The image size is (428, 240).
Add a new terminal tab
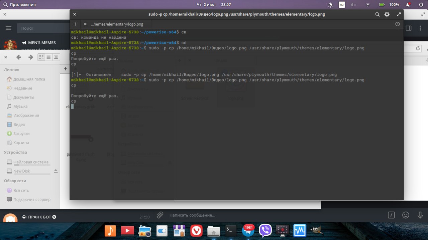75,24
